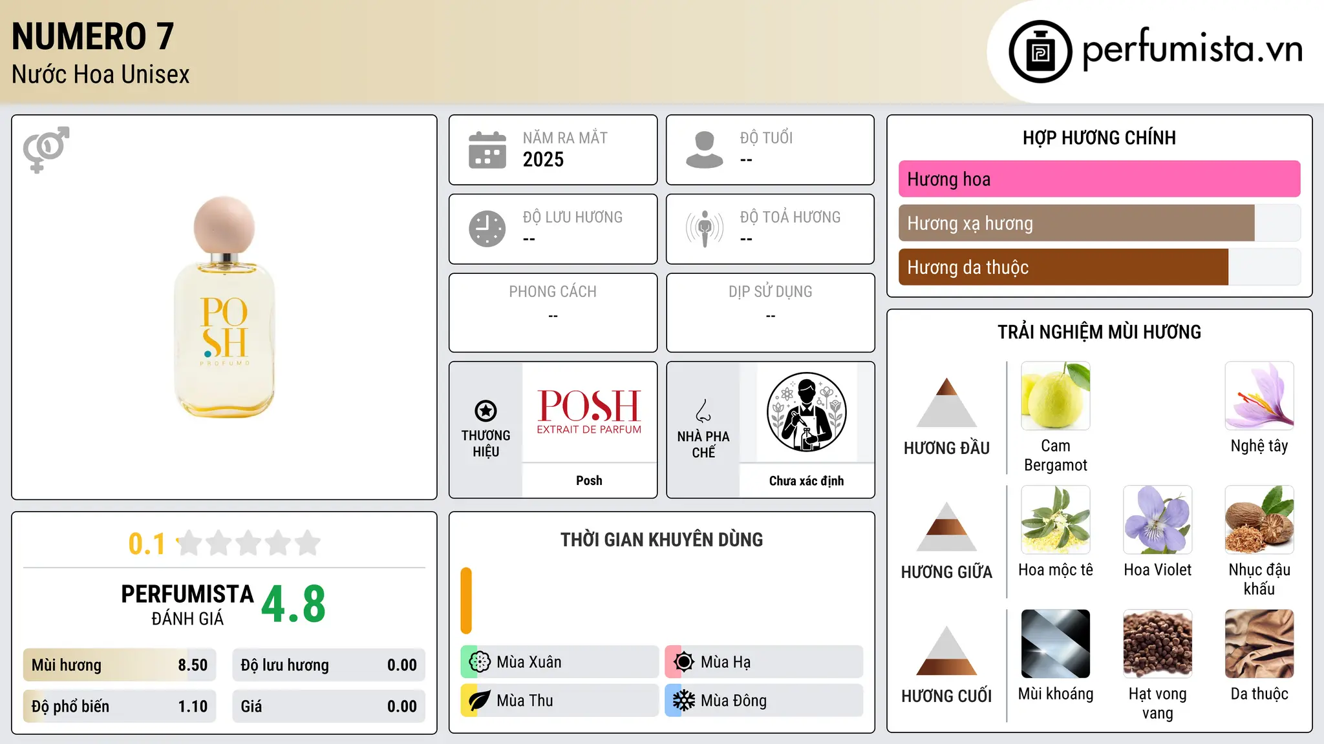
Task: Select the Hương da thuộc accord bar
Action: [x=1099, y=267]
